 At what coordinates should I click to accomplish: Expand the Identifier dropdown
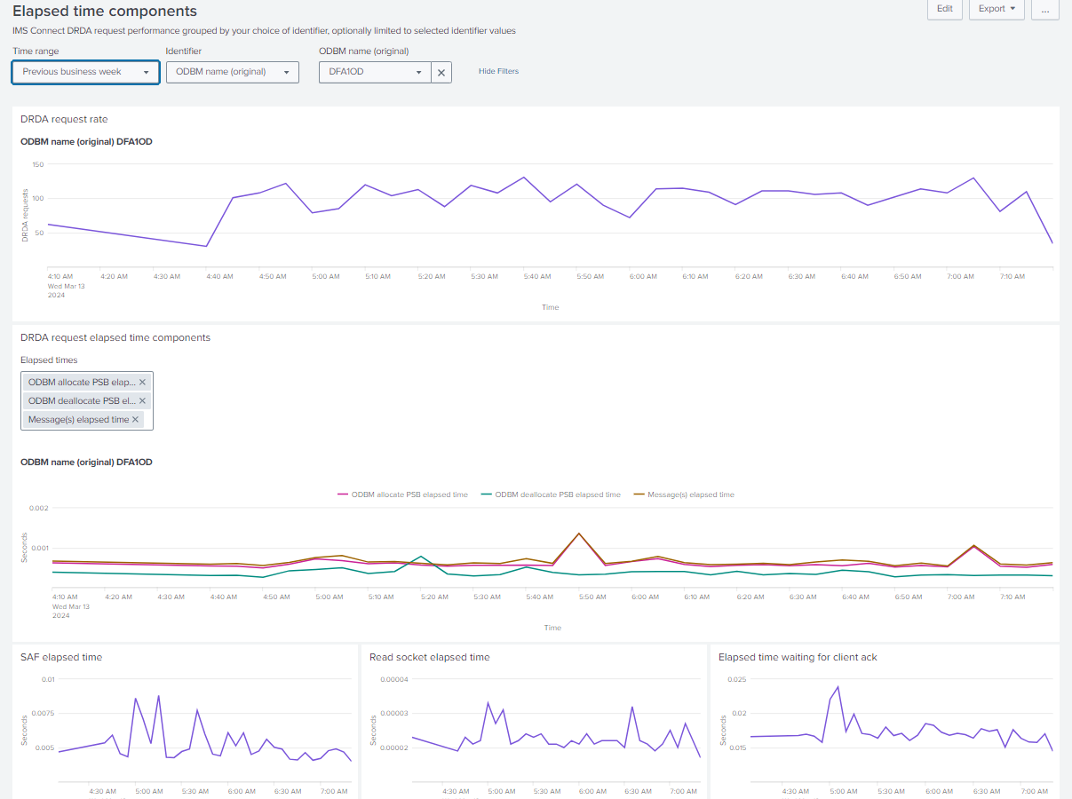[232, 72]
